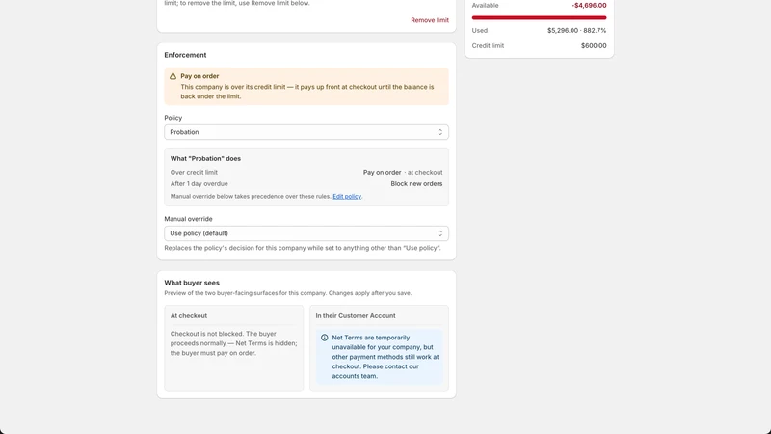This screenshot has height=434, width=771.
Task: Click the 'In their Customer Account' card title
Action: pyautogui.click(x=356, y=316)
